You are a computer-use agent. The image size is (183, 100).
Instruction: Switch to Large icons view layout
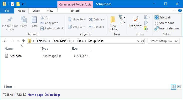179,87
